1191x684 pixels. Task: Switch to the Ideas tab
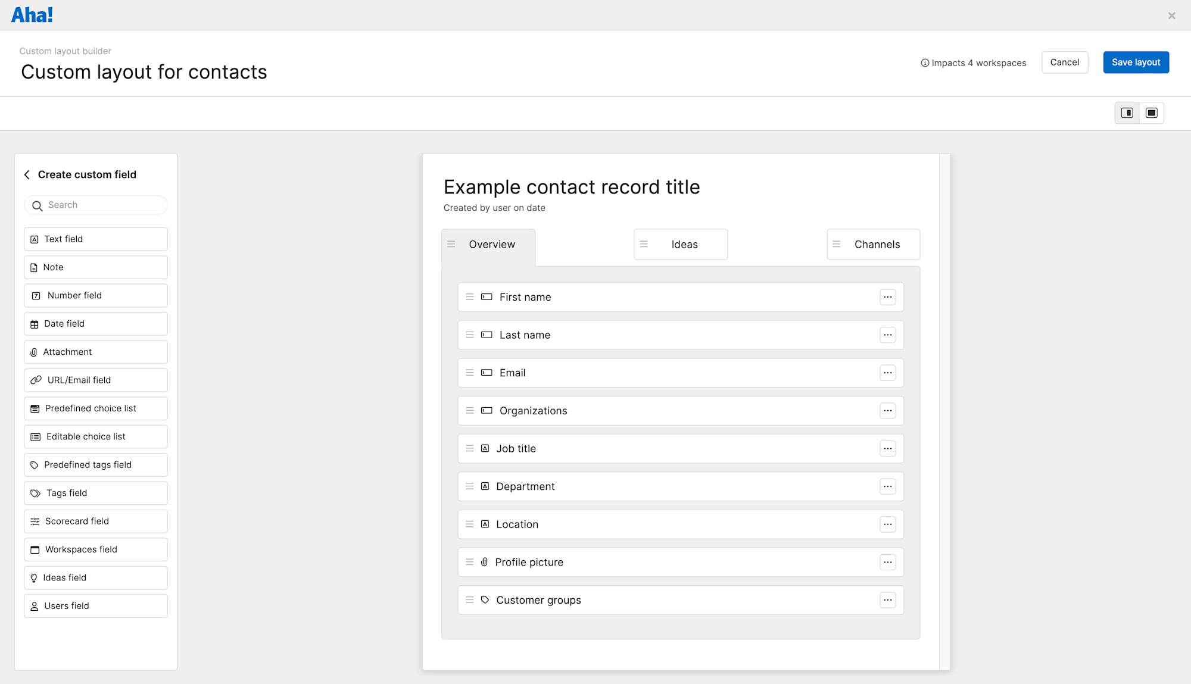[684, 244]
